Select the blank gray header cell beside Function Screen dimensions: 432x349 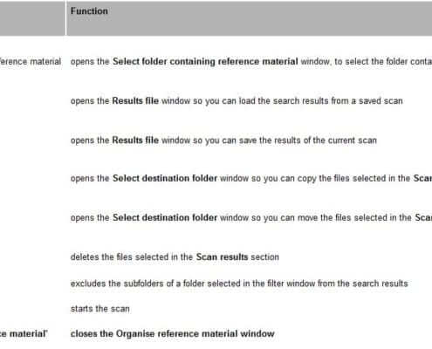point(32,18)
